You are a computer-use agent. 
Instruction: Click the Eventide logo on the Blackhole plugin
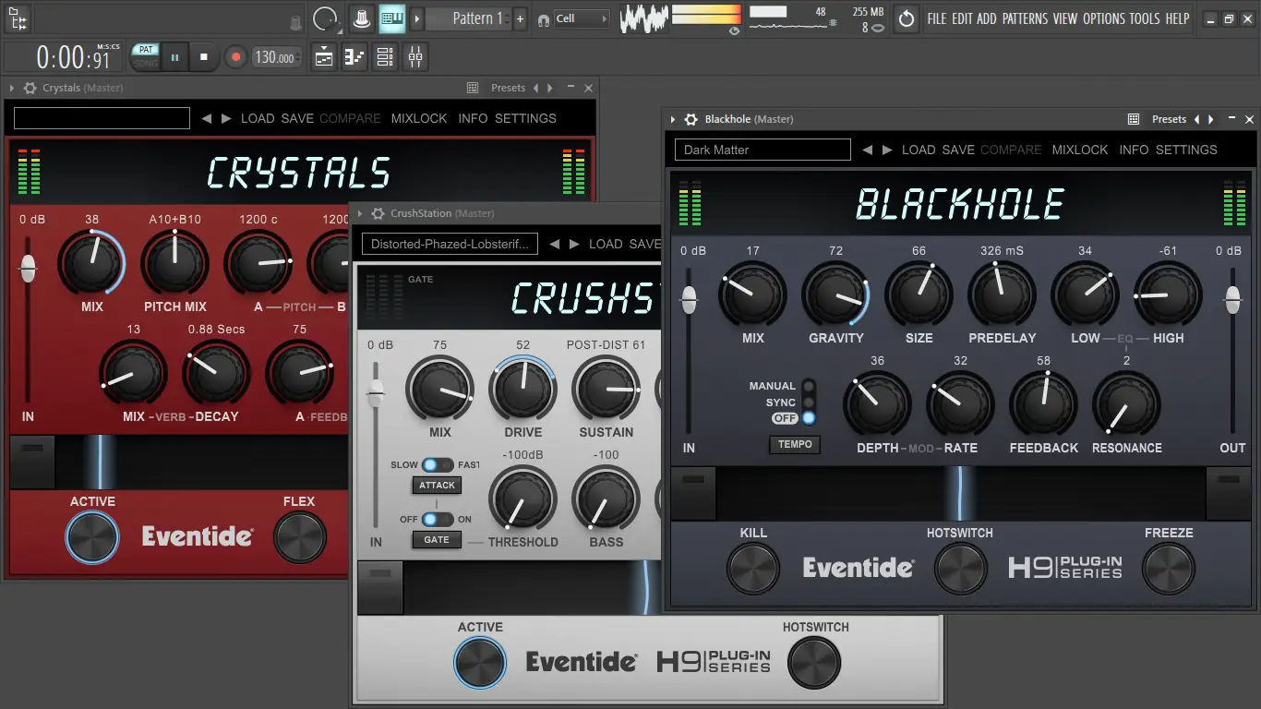(858, 568)
